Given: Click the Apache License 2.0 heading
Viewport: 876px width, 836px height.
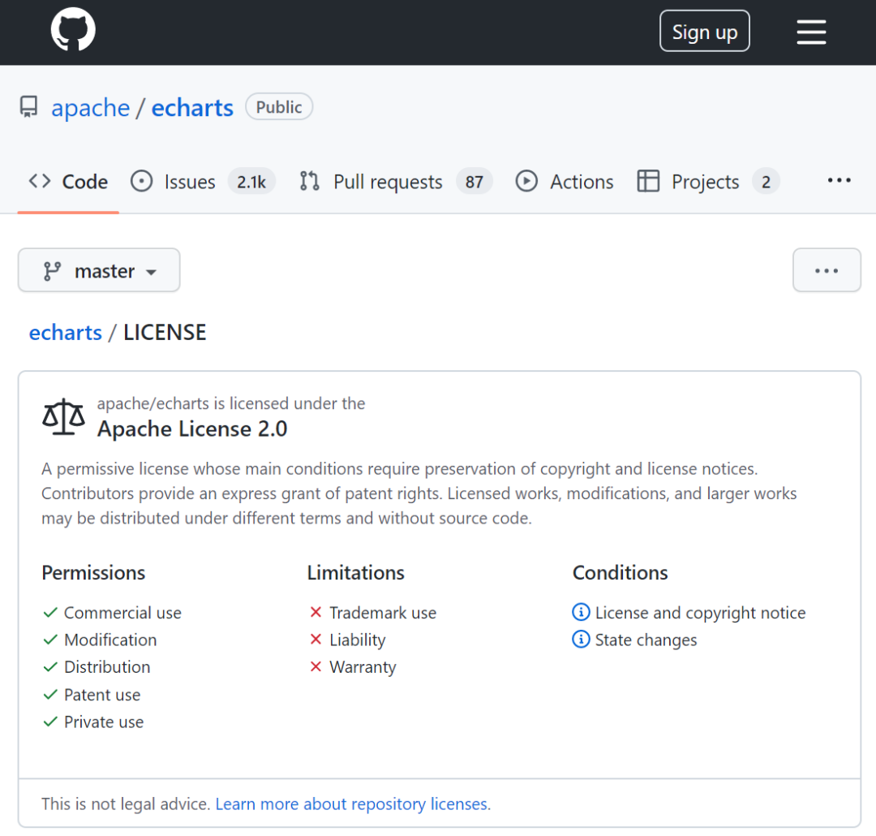Looking at the screenshot, I should coord(192,429).
